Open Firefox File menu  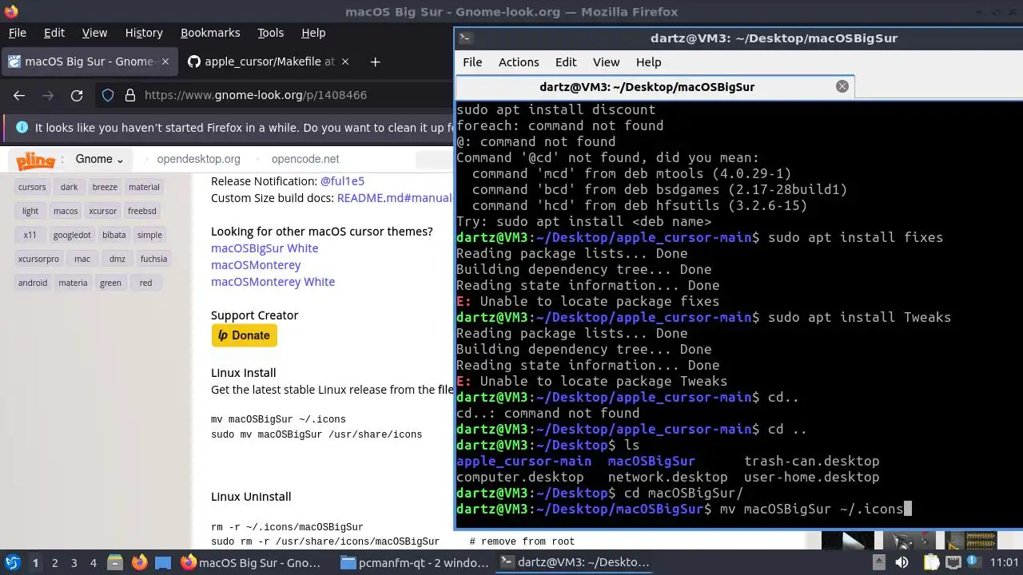click(18, 33)
